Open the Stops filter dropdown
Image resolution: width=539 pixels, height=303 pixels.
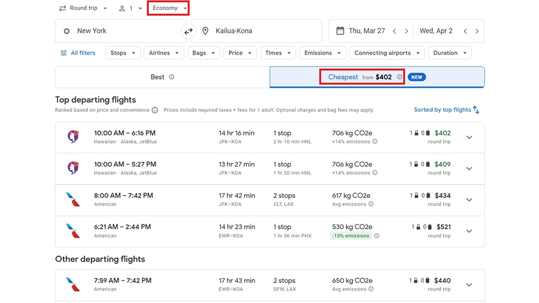click(x=123, y=53)
